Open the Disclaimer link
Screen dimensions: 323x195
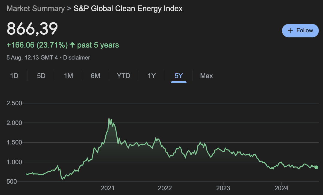tap(77, 57)
